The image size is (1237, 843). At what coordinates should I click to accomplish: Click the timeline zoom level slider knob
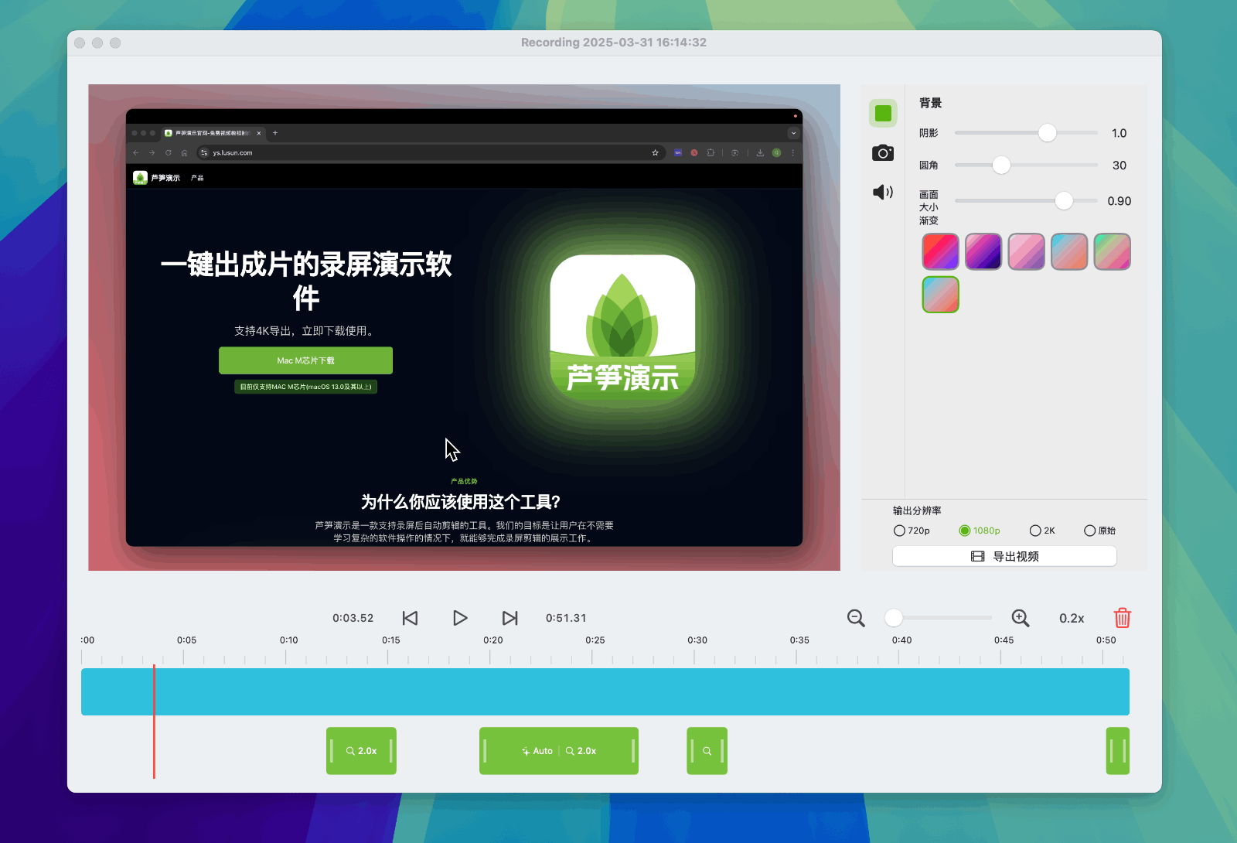tap(894, 618)
